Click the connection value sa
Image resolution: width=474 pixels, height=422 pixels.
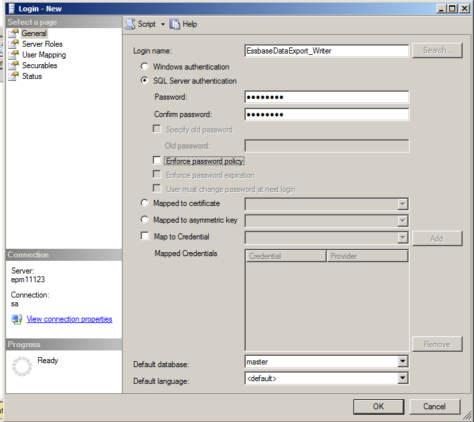click(x=15, y=304)
